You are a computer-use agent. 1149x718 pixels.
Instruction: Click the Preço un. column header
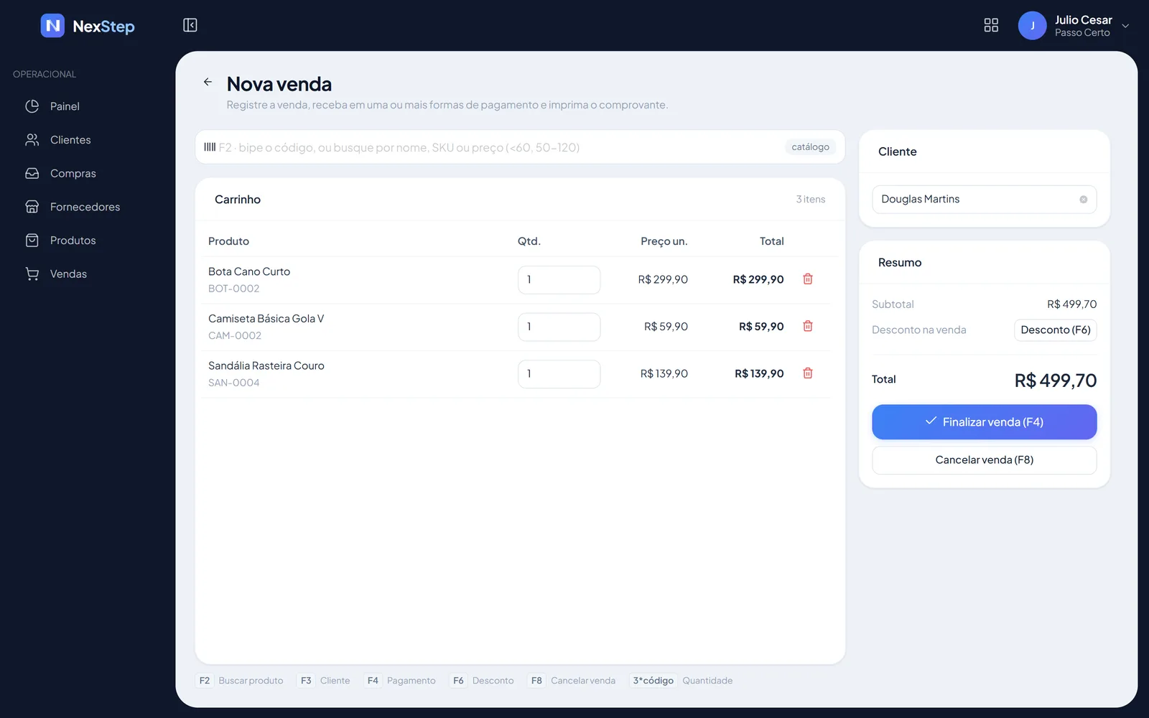pos(664,241)
